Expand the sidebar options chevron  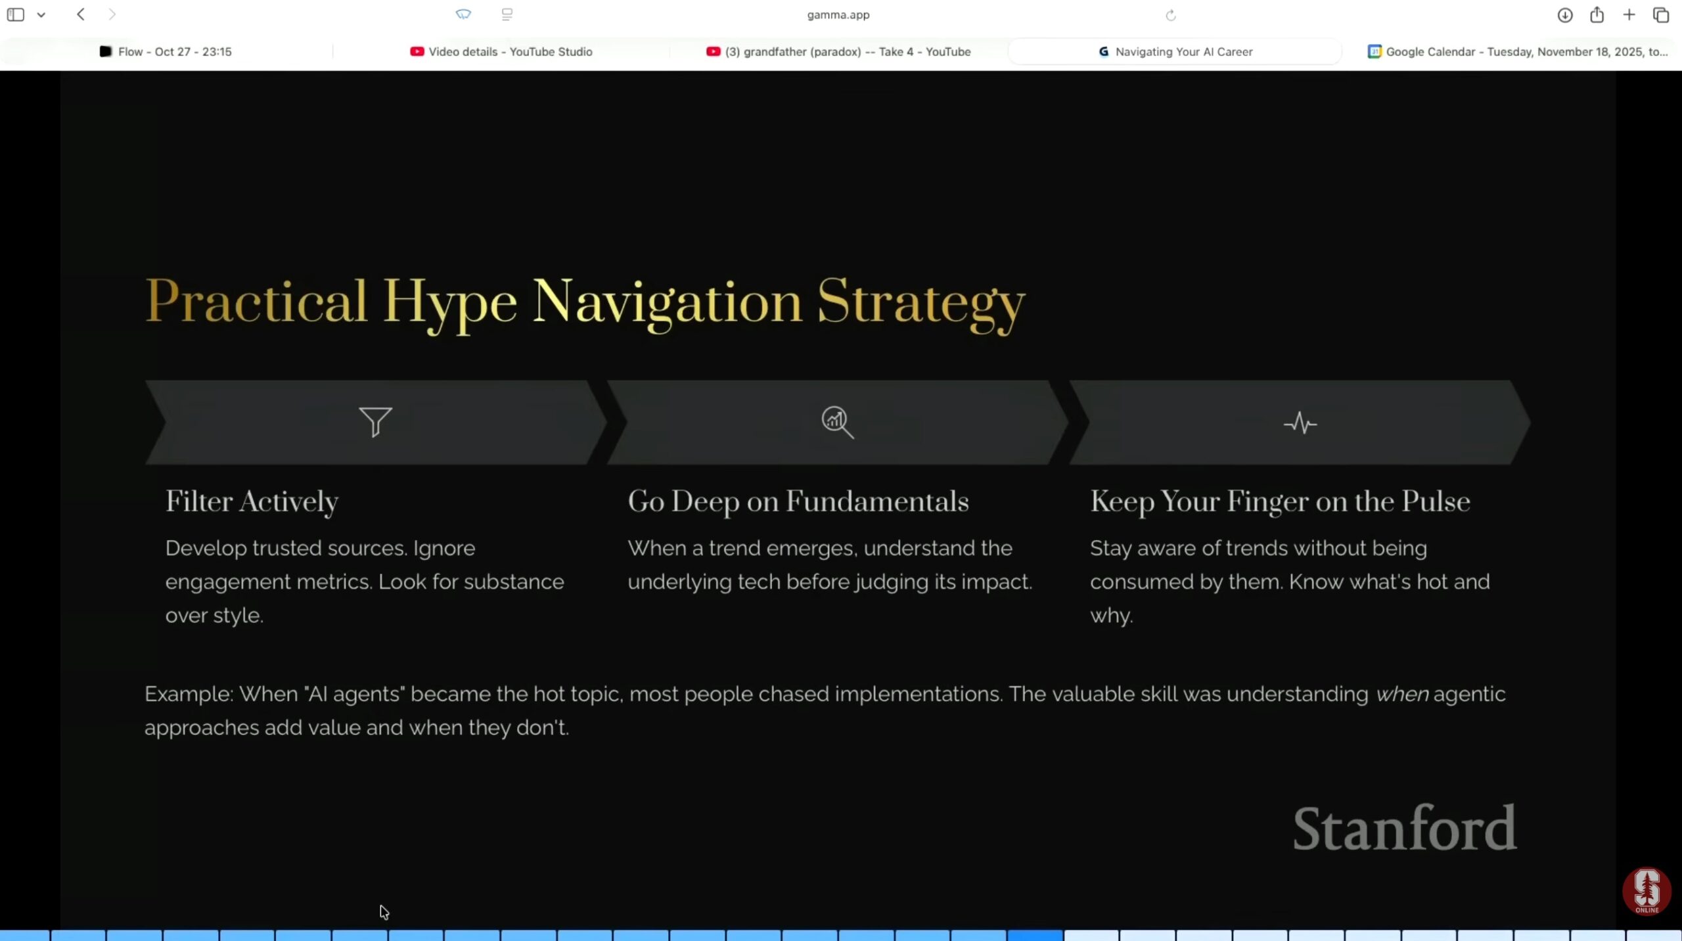41,14
